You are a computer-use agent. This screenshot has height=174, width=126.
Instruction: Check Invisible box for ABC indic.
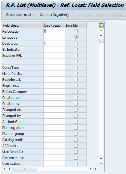[76, 146]
